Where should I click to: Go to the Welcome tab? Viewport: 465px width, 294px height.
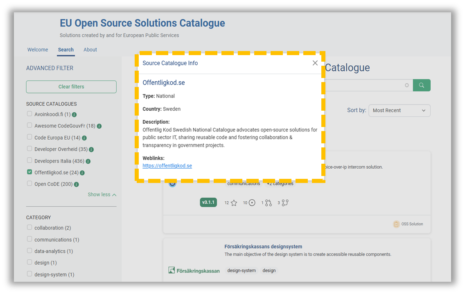(x=38, y=50)
